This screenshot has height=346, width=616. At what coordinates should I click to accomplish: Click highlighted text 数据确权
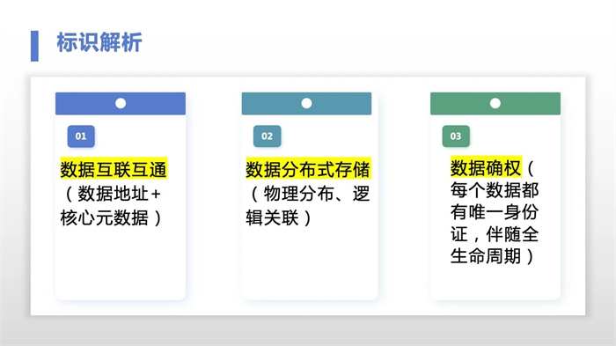(486, 167)
